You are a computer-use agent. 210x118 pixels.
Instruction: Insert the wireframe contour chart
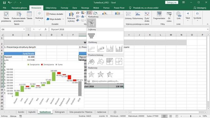click(x=119, y=61)
